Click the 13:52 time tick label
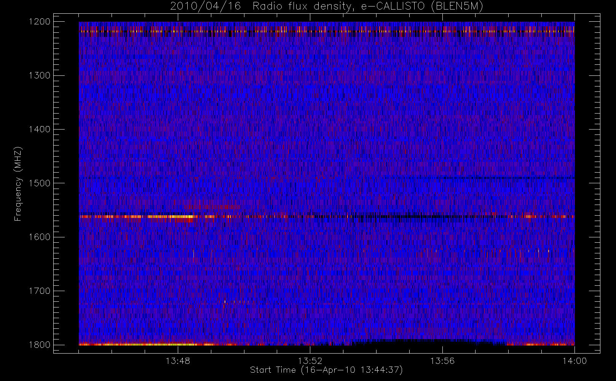 click(x=310, y=361)
